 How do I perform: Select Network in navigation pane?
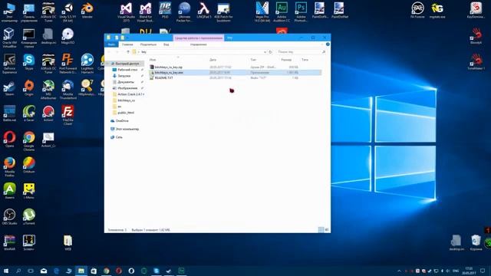click(x=118, y=137)
